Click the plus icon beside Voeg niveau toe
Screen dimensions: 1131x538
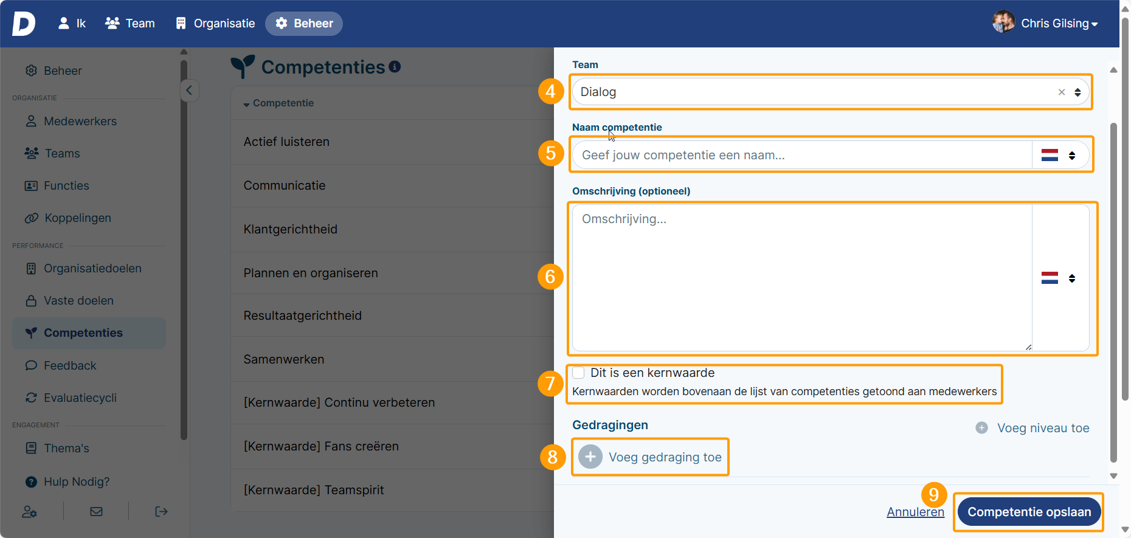click(x=981, y=428)
